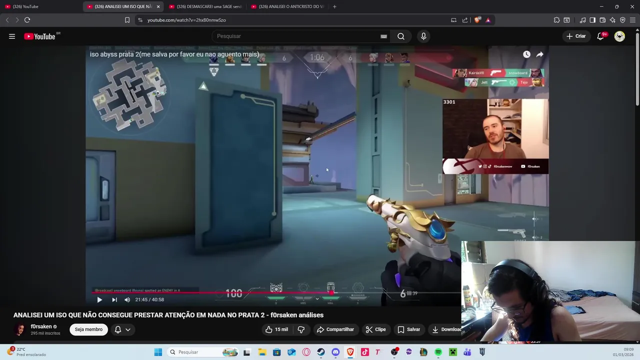Share this page from address bar
The width and height of the screenshot is (640, 360).
click(x=465, y=20)
